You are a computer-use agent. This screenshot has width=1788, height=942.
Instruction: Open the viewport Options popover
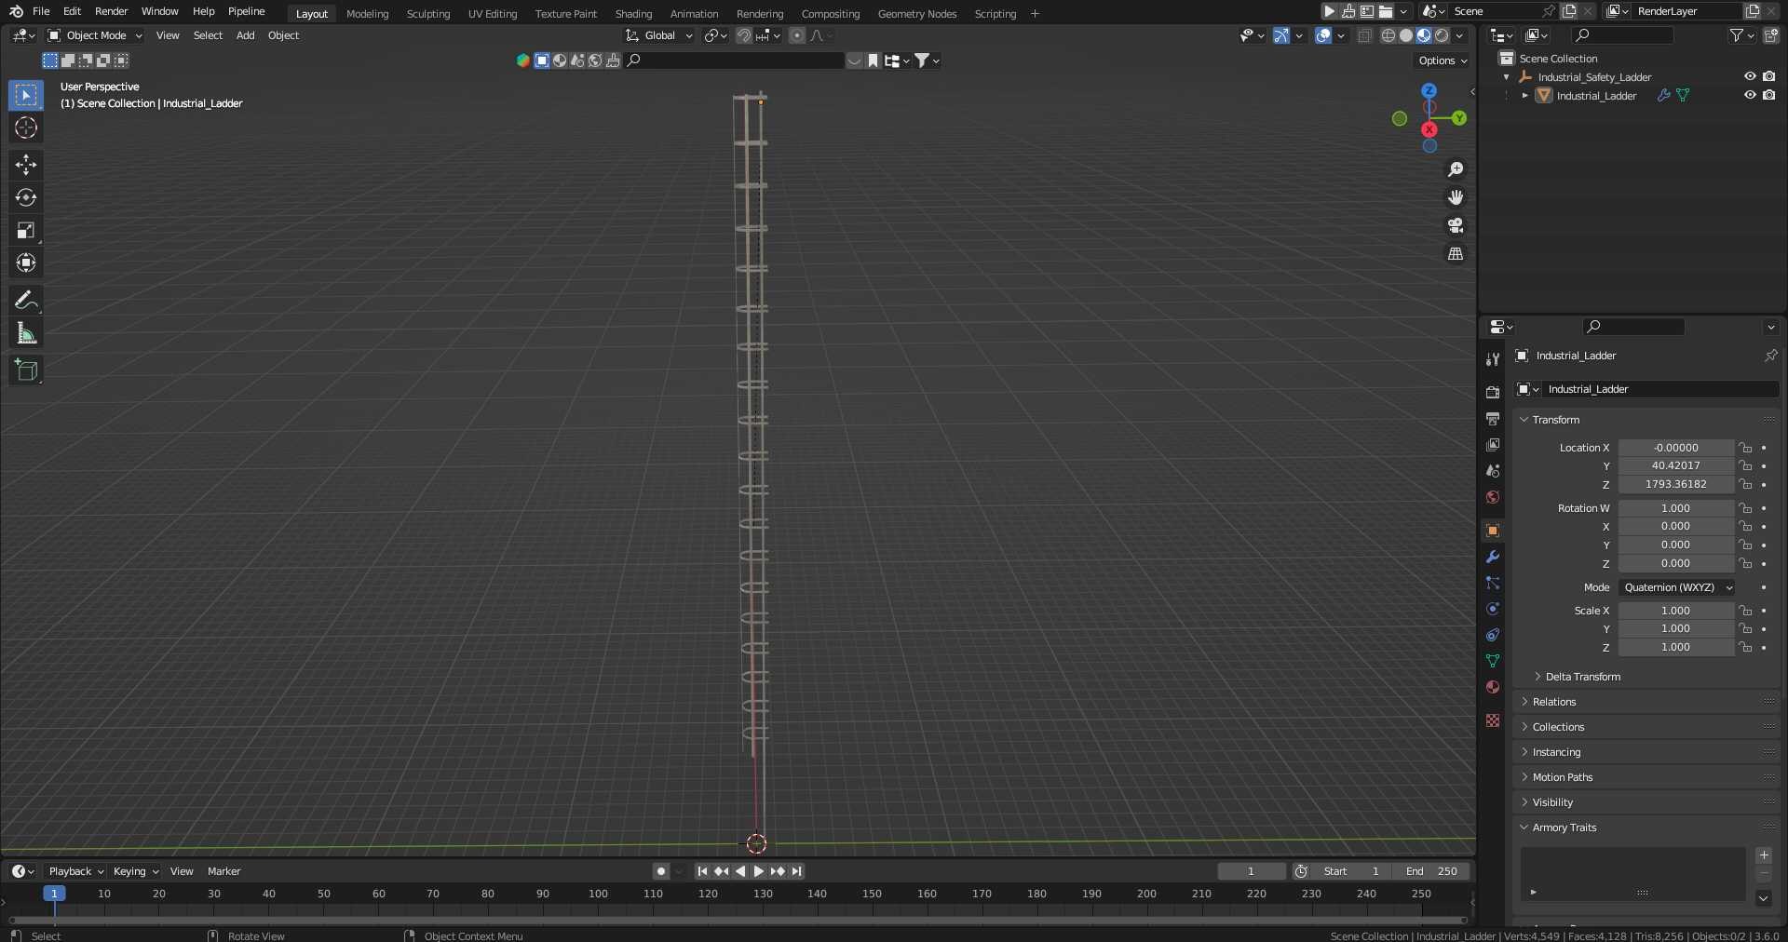click(x=1443, y=61)
